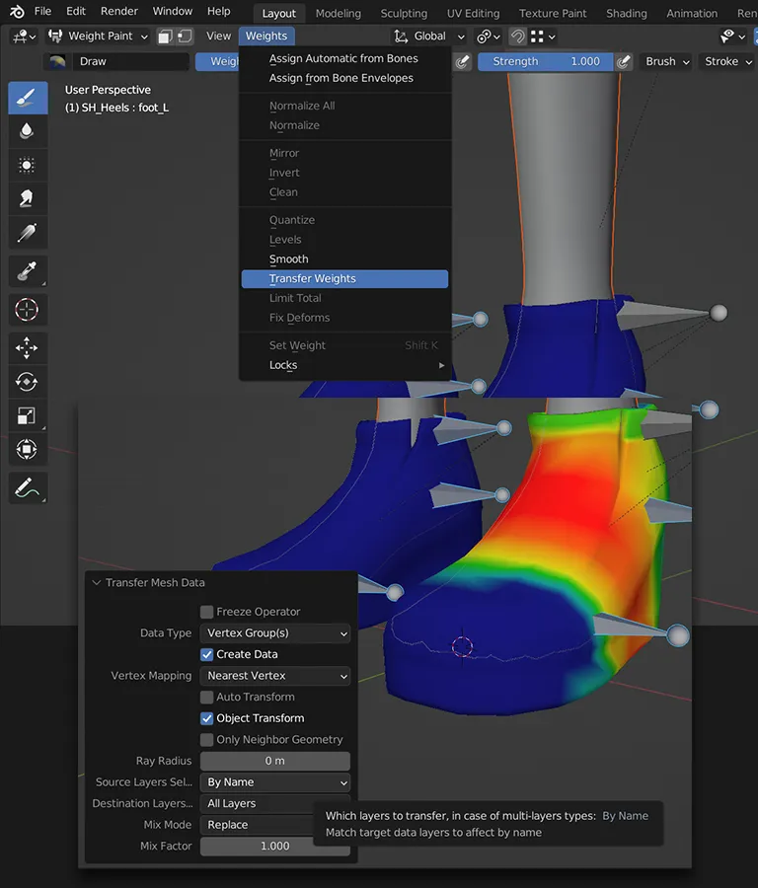The image size is (758, 888).
Task: Expand the Locks submenu
Action: [344, 365]
